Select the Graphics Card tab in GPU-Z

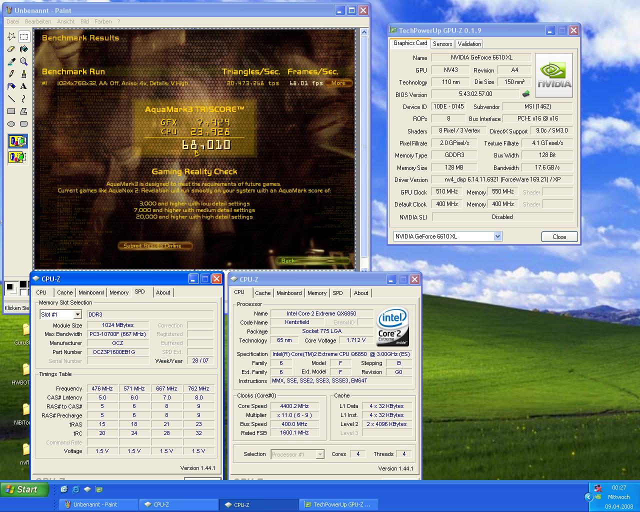pos(410,43)
